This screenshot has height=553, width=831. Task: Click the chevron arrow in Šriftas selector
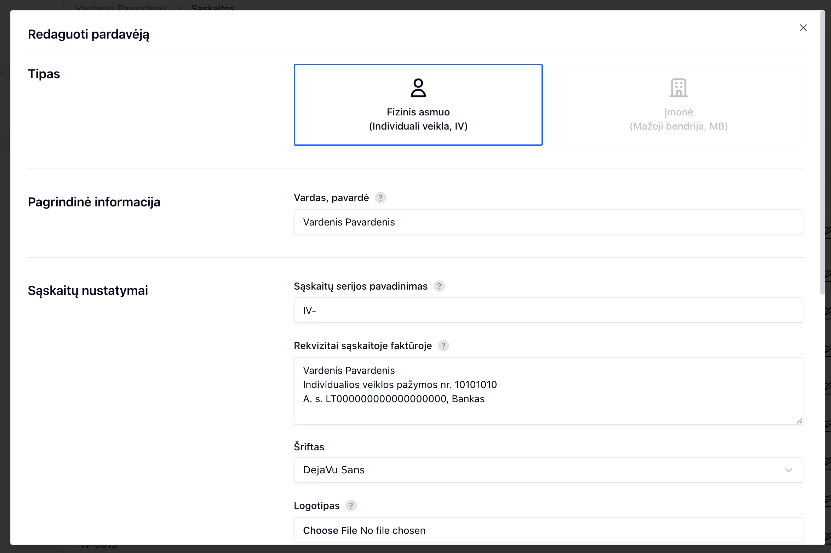coord(788,470)
